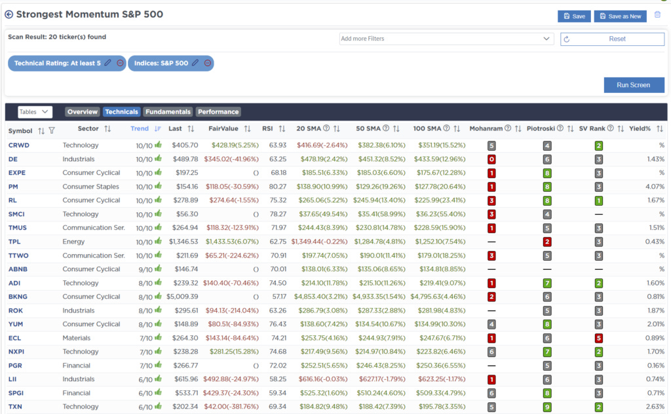This screenshot has height=414, width=671.
Task: Sort by 20 SMA column
Action: [337, 129]
